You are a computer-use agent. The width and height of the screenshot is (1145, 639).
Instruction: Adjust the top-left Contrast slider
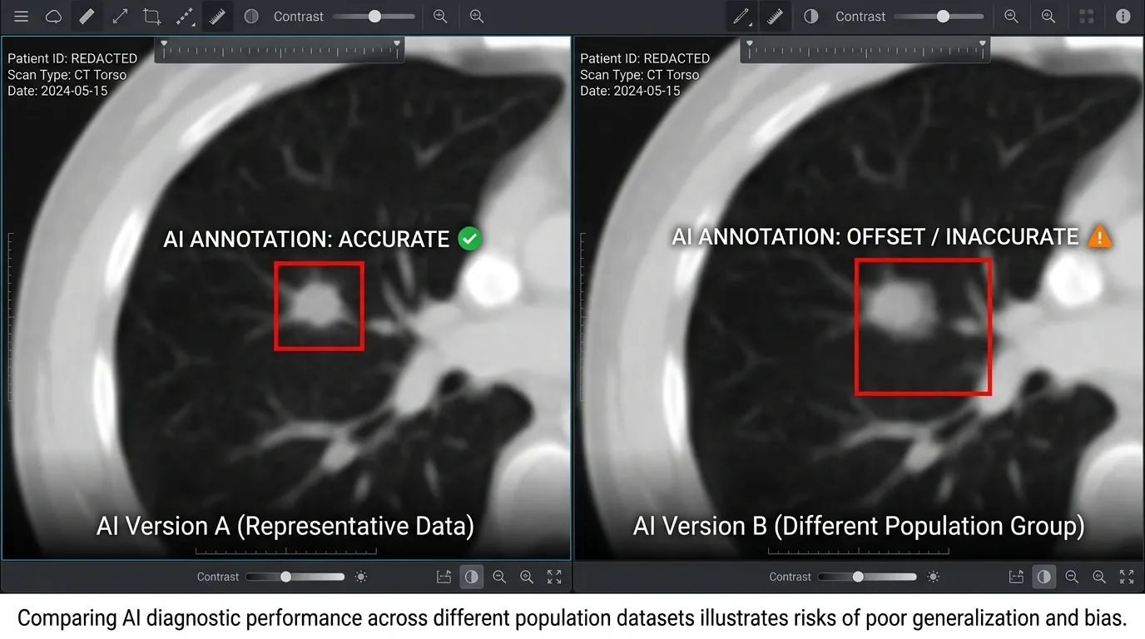coord(374,17)
